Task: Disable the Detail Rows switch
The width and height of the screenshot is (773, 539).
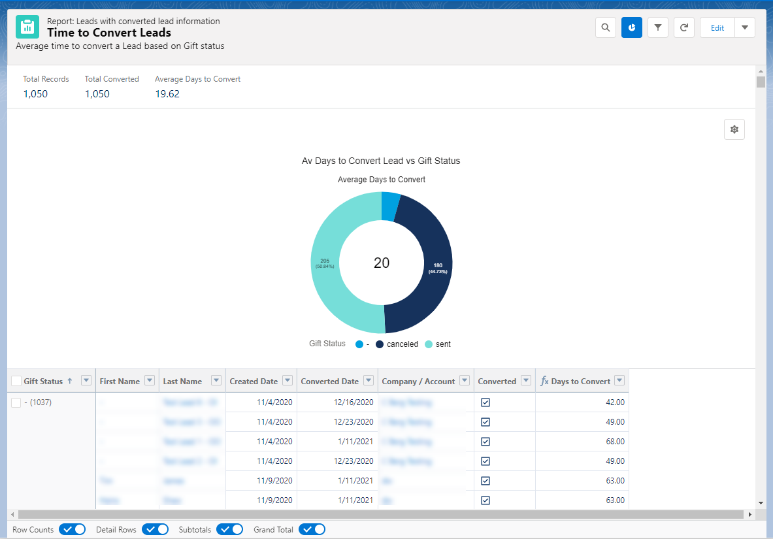Action: click(155, 529)
